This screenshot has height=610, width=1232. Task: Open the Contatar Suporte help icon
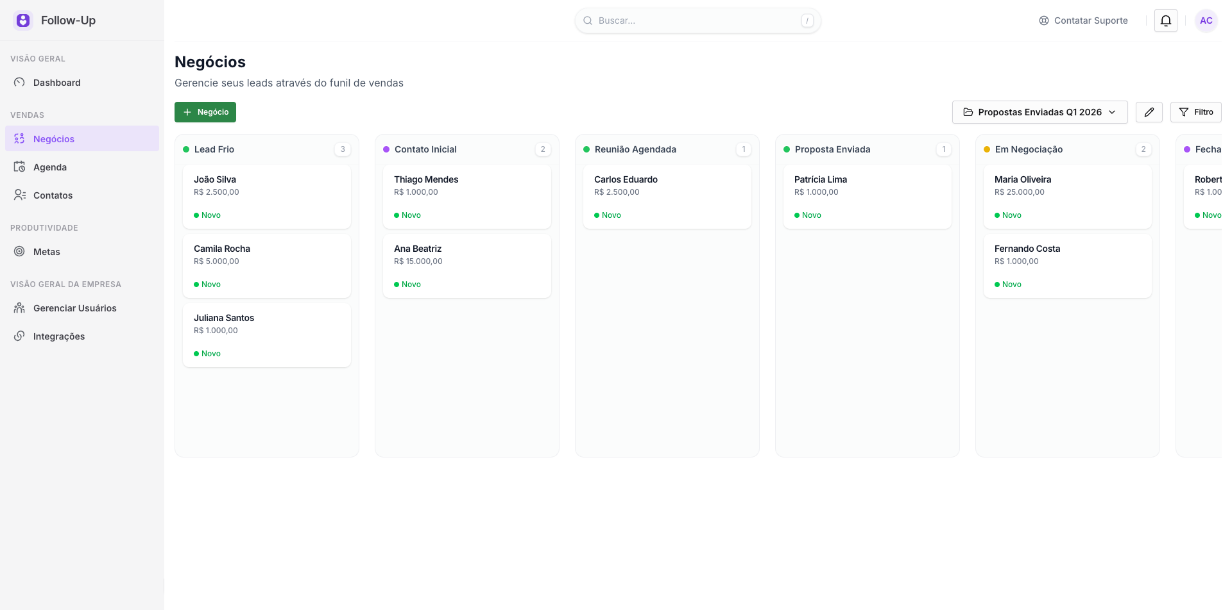(1045, 20)
